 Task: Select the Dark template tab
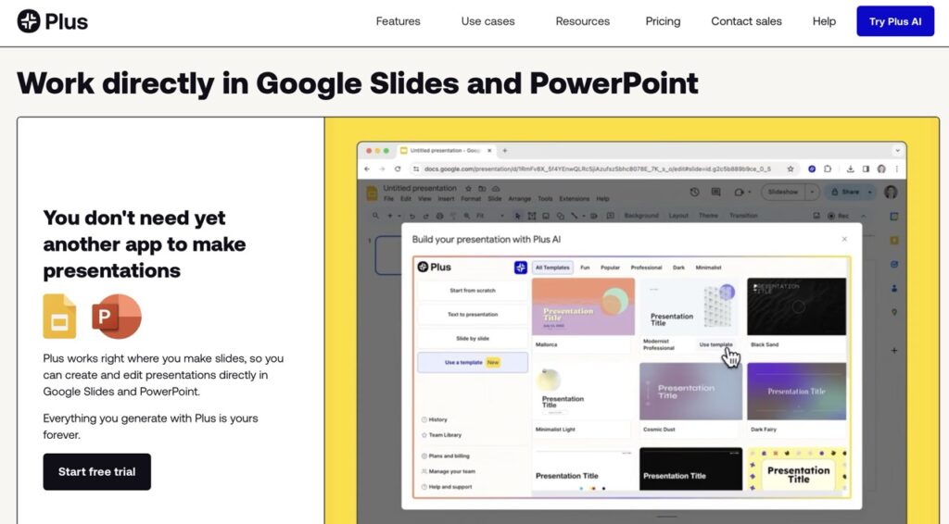point(678,268)
